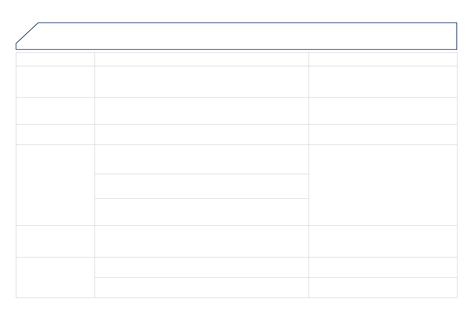Click the tall merged first-column cell

pos(55,185)
